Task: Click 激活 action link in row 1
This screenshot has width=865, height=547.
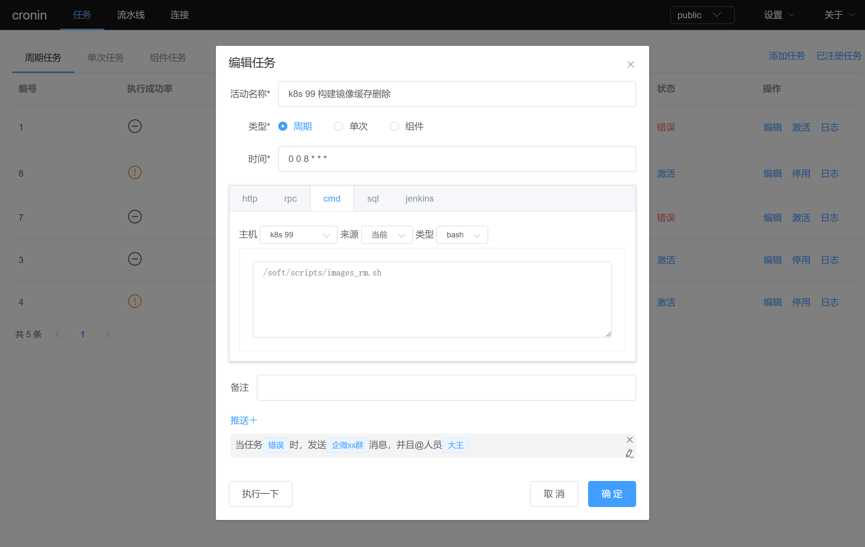Action: click(801, 127)
